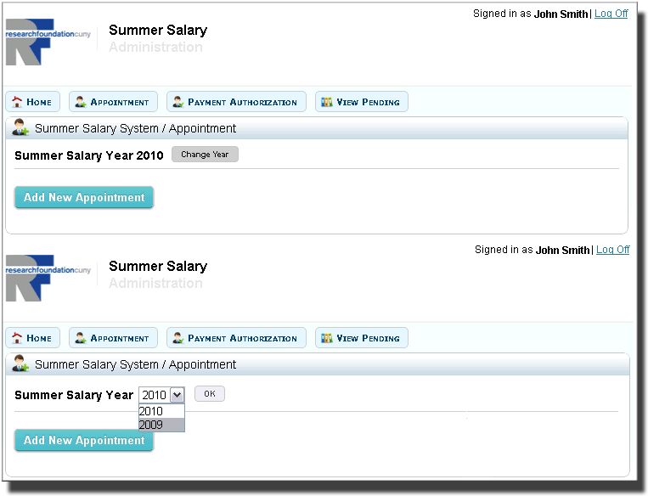The height and width of the screenshot is (496, 648).
Task: Click the Home house icon in the top navigation bar
Action: coord(17,102)
